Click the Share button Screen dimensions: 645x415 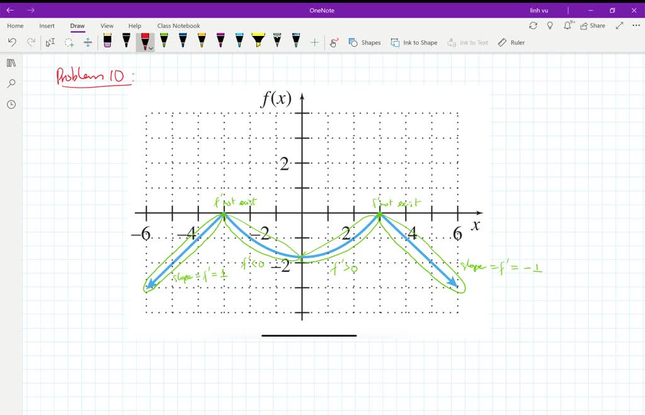(x=594, y=26)
